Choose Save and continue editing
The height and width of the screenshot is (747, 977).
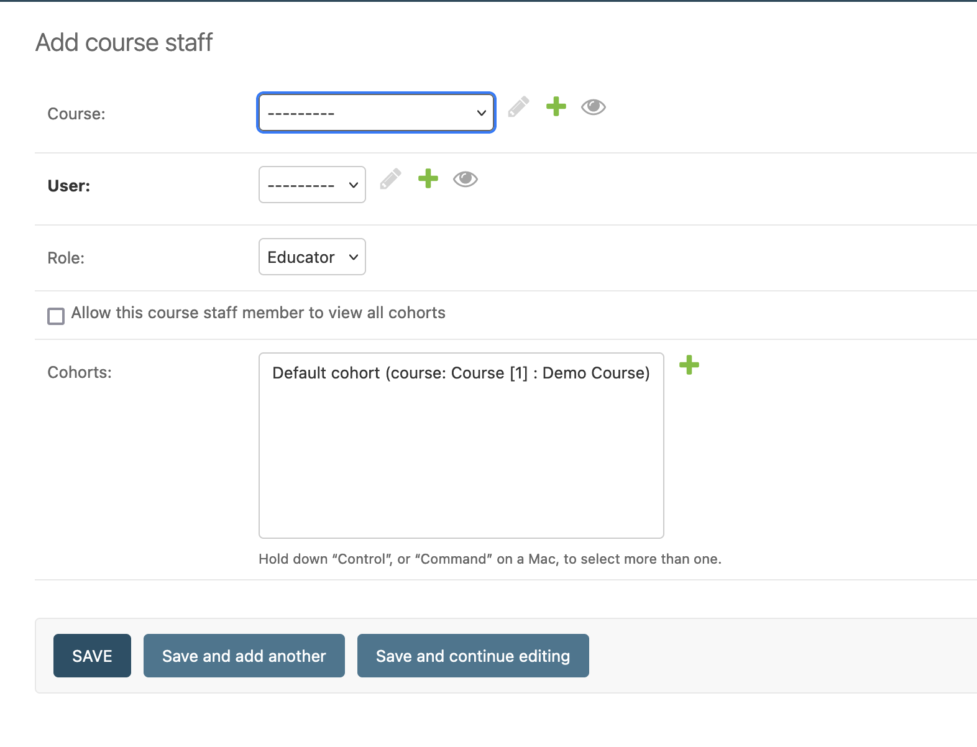[x=473, y=656]
